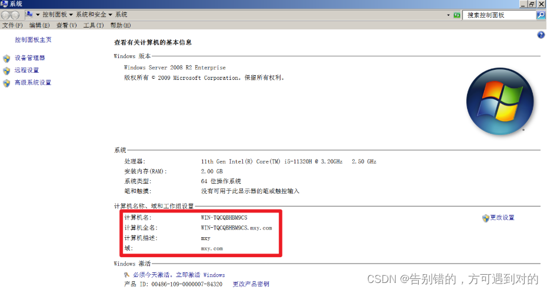547x290 pixels.
Task: Click the magnifier search icon
Action: [541, 15]
